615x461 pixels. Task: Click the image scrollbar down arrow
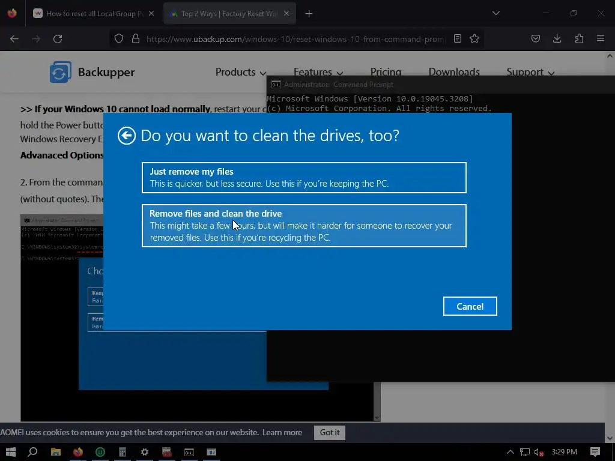pos(377,418)
